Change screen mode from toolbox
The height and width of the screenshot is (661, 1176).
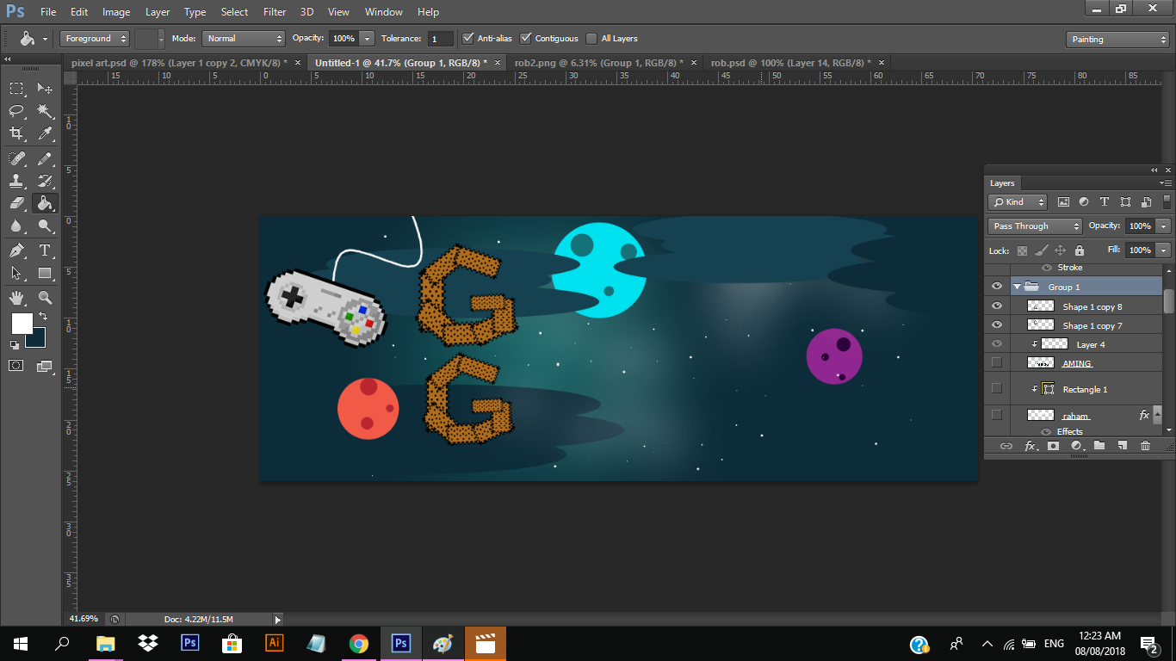45,366
